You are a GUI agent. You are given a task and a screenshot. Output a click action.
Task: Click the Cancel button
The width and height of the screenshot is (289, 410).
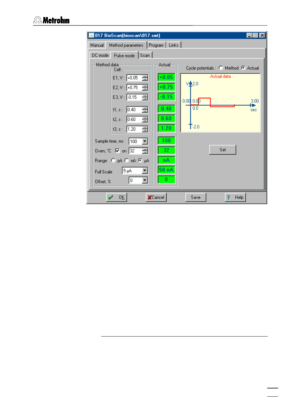(x=156, y=197)
